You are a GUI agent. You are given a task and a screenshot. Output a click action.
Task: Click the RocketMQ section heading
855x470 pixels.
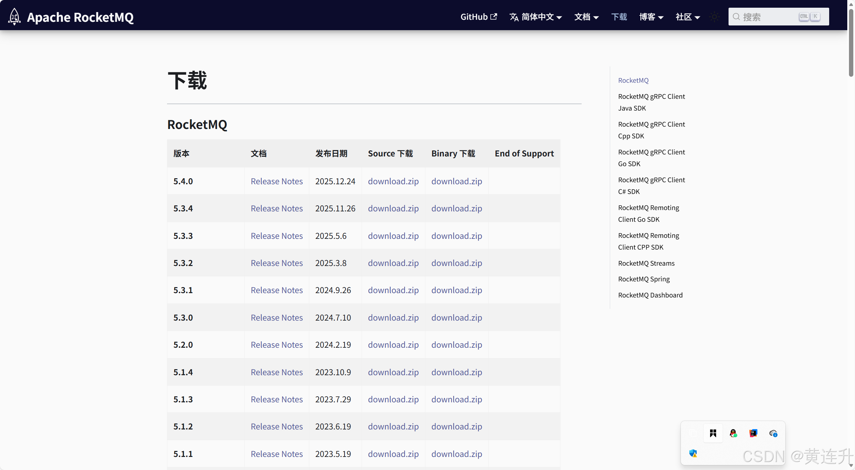point(197,125)
